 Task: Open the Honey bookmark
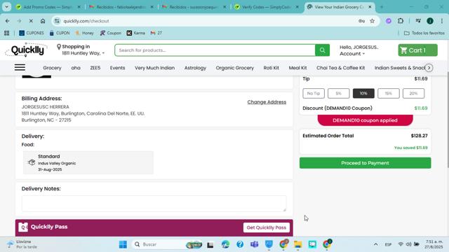point(84,33)
